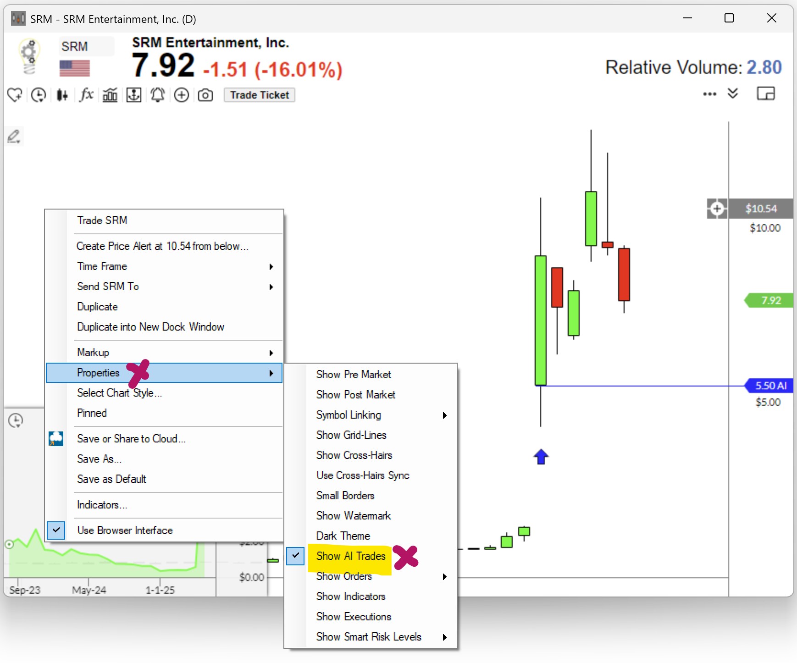The height and width of the screenshot is (663, 797).
Task: Choose Duplicate into New Dock Window
Action: pos(164,327)
